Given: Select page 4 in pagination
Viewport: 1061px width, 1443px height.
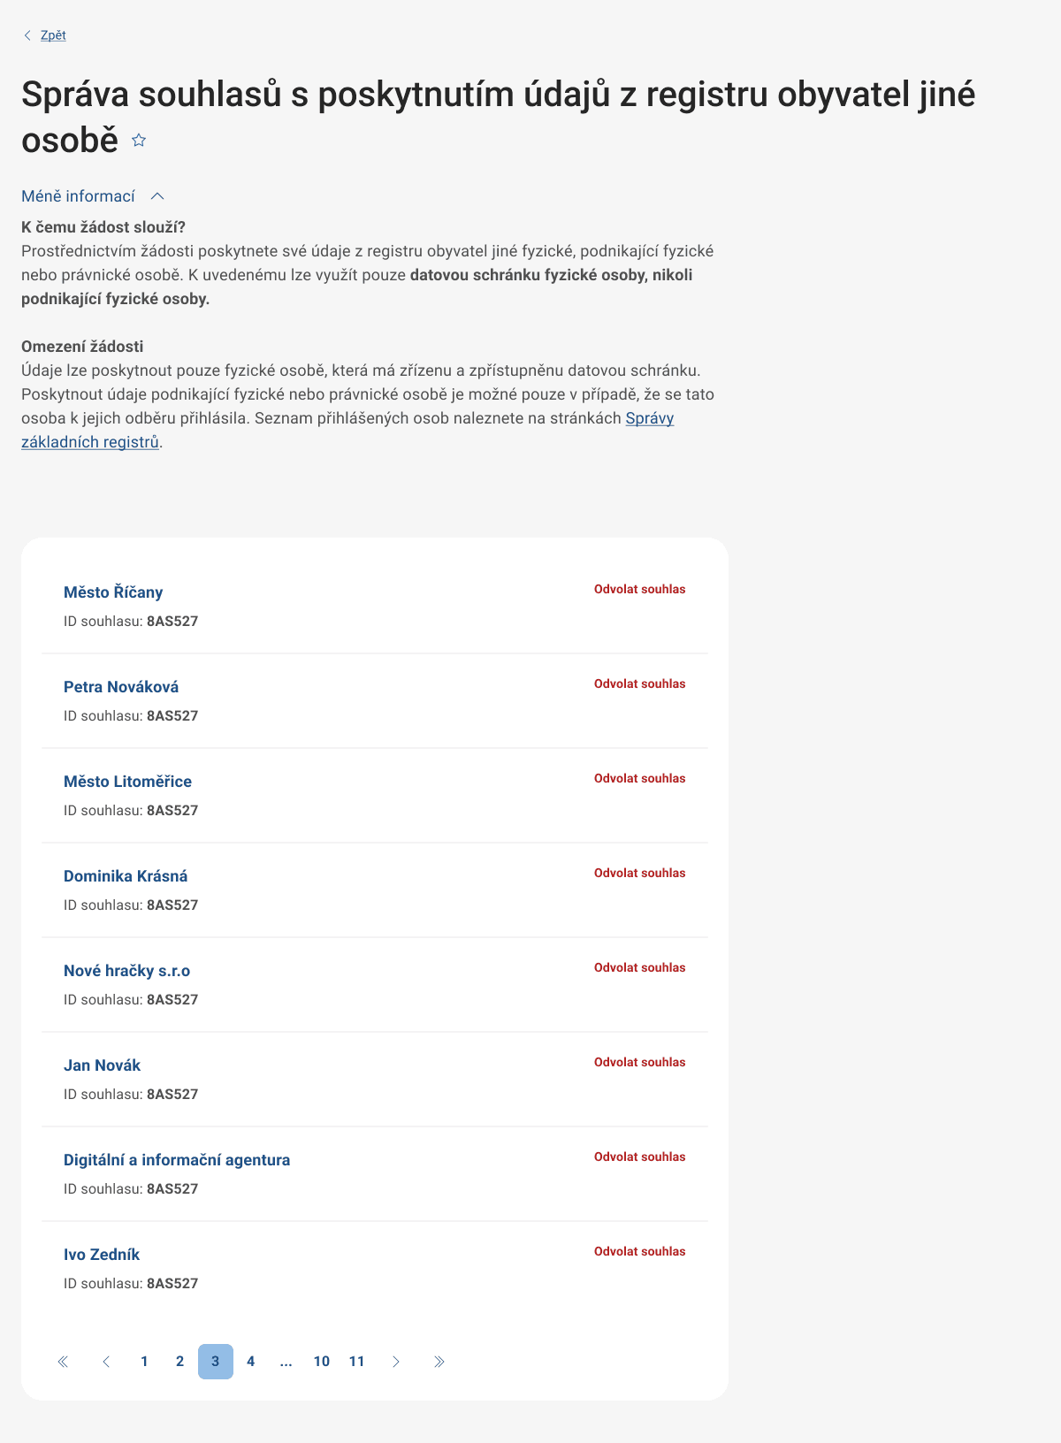Looking at the screenshot, I should tap(250, 1362).
